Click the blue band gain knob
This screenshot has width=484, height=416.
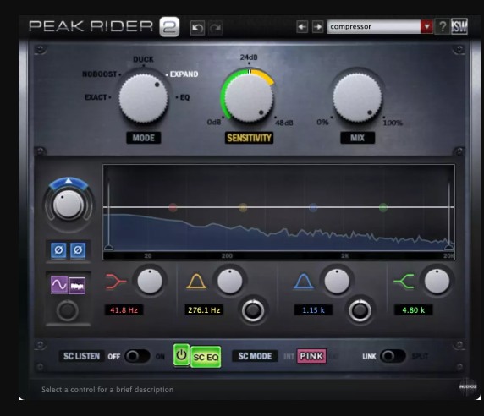click(337, 281)
